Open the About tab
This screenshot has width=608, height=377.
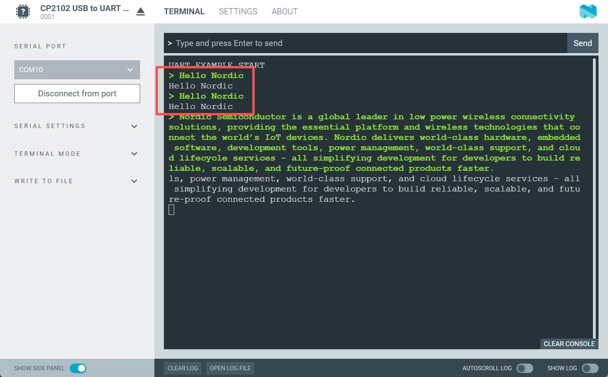point(285,11)
